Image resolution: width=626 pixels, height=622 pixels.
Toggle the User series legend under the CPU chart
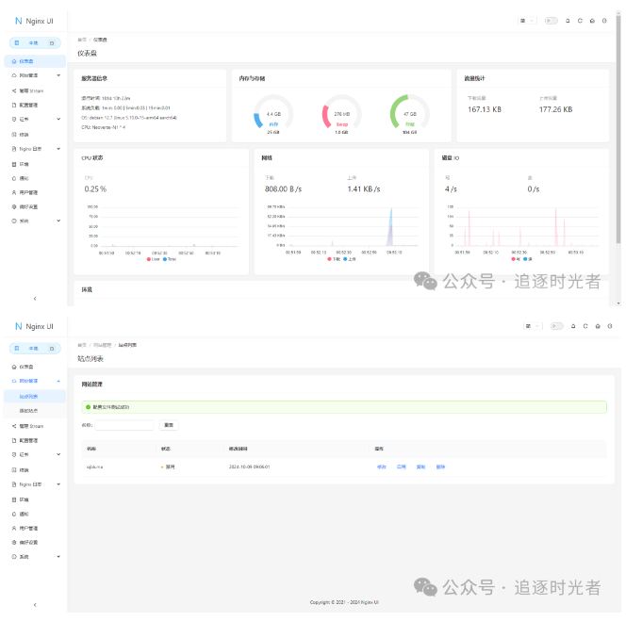(154, 259)
